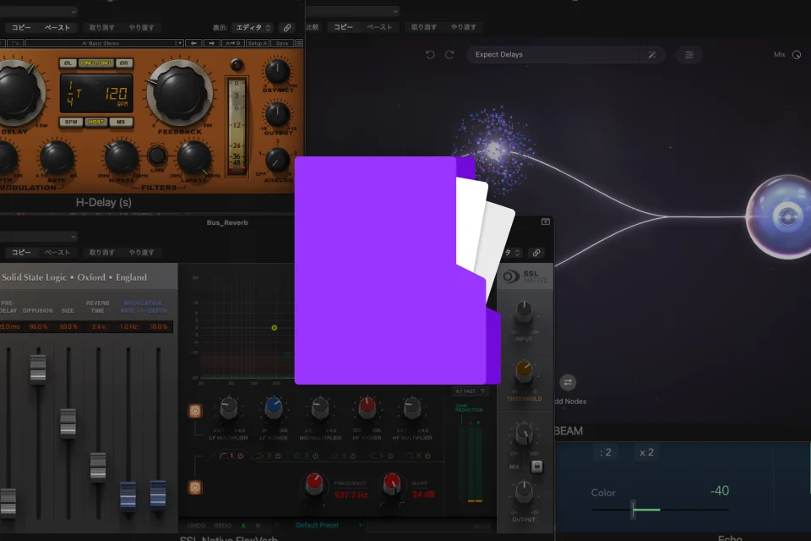The height and width of the screenshot is (541, 811).
Task: Click the green EQ point on FlexVerb graph
Action: point(274,328)
